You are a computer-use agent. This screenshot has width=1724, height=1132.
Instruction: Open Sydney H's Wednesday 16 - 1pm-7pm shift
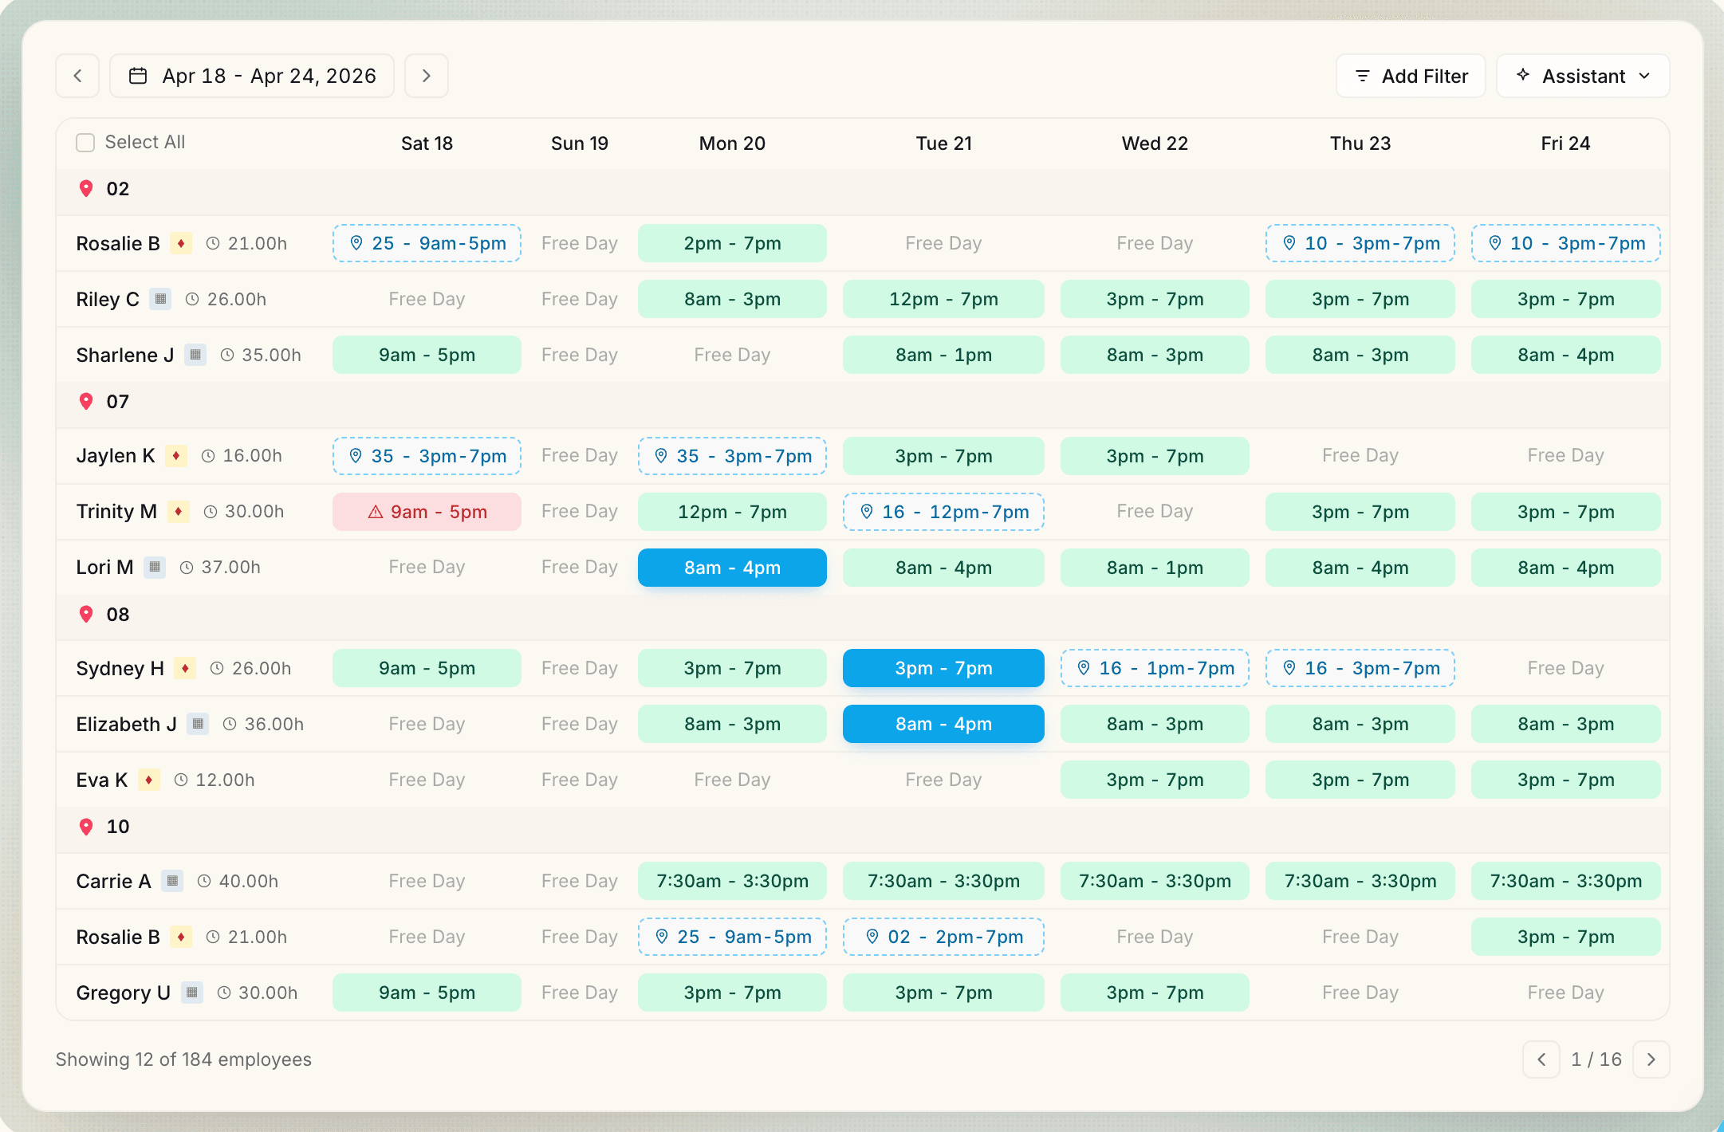tap(1155, 668)
